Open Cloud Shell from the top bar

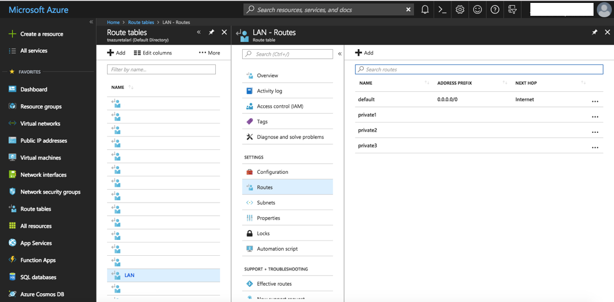pyautogui.click(x=443, y=9)
